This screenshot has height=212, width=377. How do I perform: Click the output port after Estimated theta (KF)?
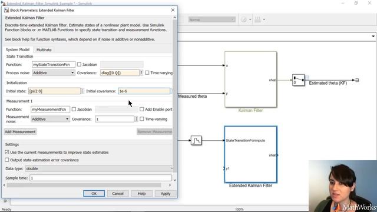click(x=357, y=80)
